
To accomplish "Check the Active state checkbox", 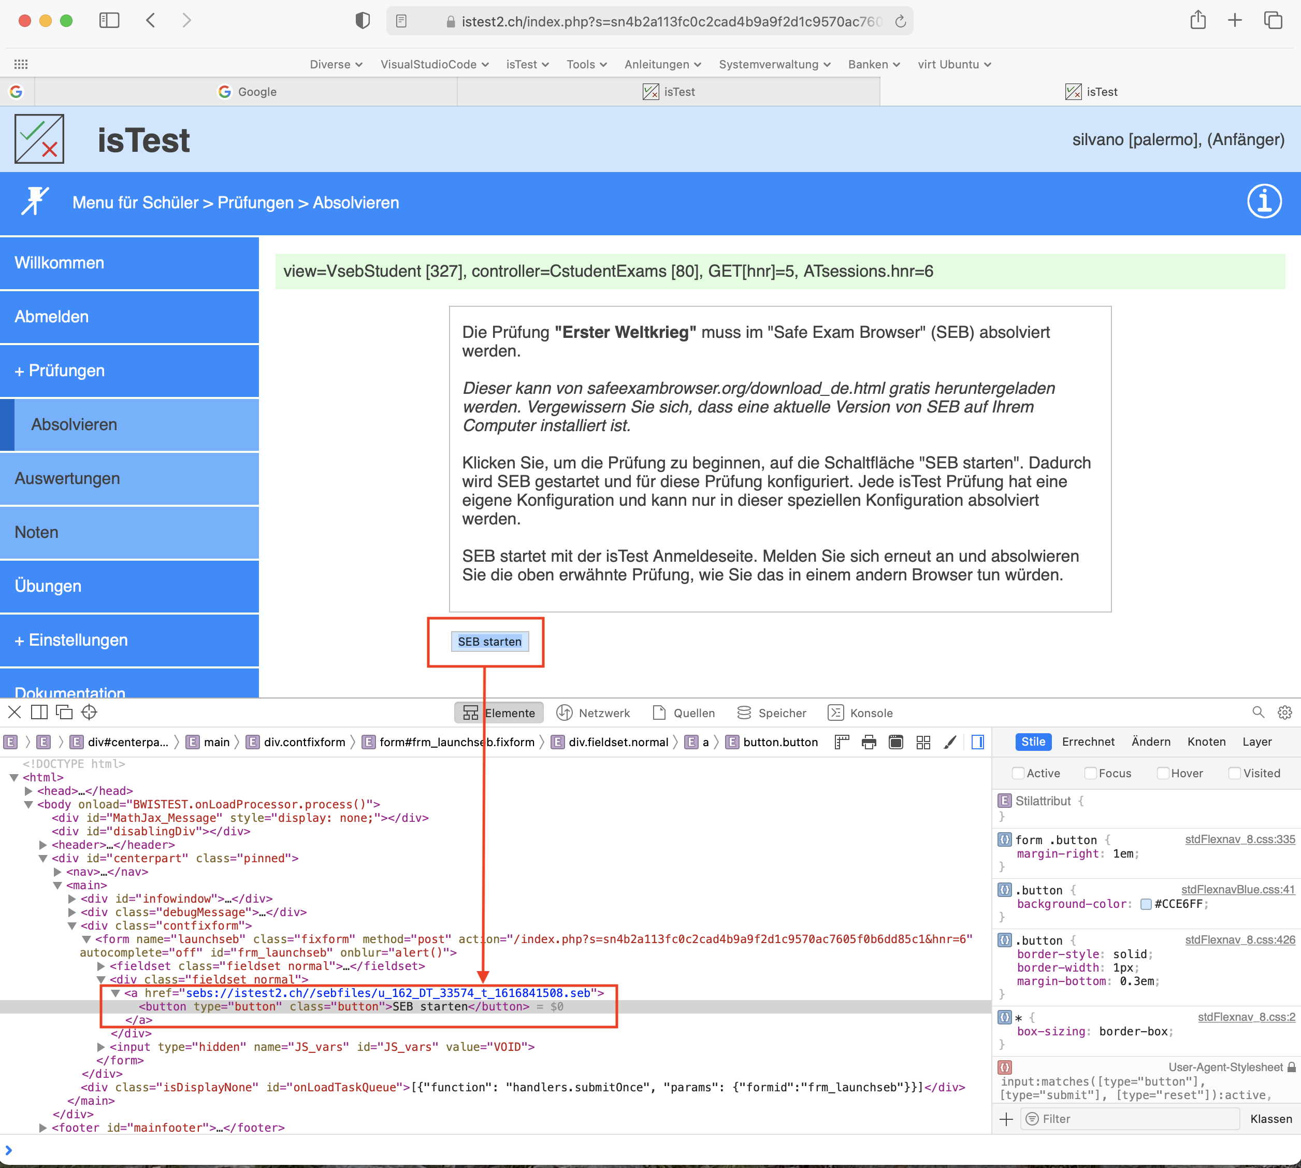I will (1018, 773).
